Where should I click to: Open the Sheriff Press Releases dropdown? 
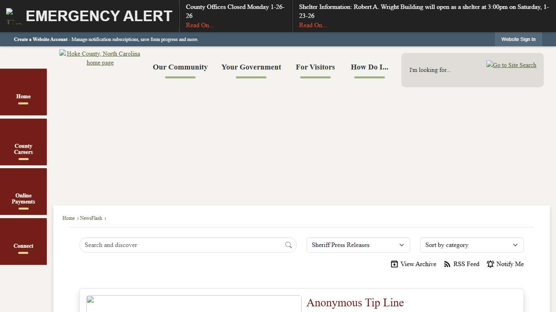click(x=358, y=245)
